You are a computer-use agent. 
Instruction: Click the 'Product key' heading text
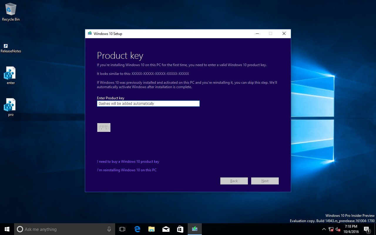pos(120,56)
